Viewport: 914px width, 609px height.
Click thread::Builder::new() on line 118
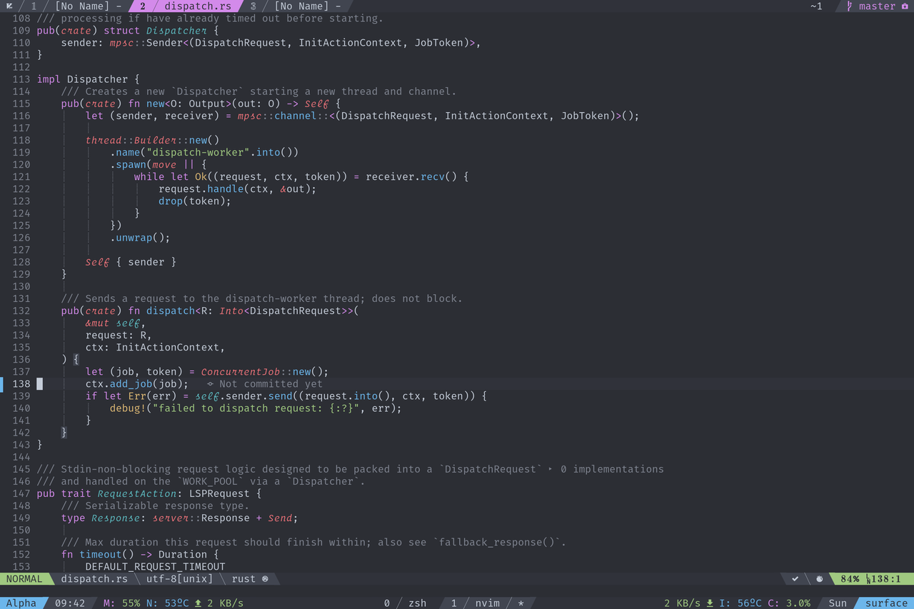pyautogui.click(x=152, y=140)
